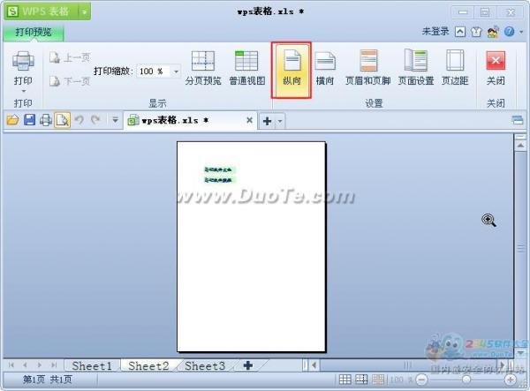Open the skin (shirt) icon
The height and width of the screenshot is (391, 530).
click(x=476, y=32)
